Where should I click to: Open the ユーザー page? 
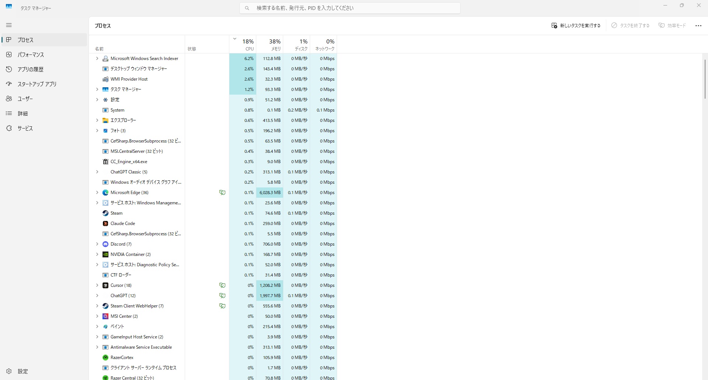point(44,99)
